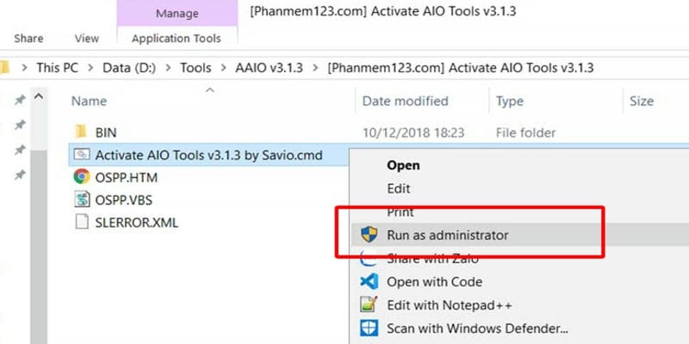
Task: Click the BIN folder icon
Action: [82, 132]
